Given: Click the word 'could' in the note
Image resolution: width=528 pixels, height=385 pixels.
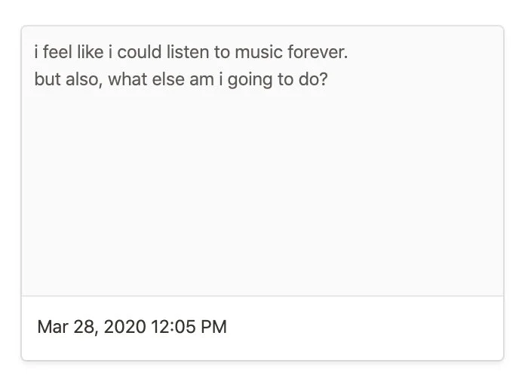Looking at the screenshot, I should pos(140,54).
